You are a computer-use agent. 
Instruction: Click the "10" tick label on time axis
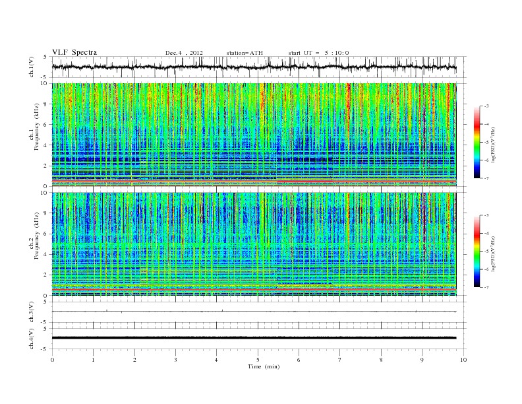point(463,360)
